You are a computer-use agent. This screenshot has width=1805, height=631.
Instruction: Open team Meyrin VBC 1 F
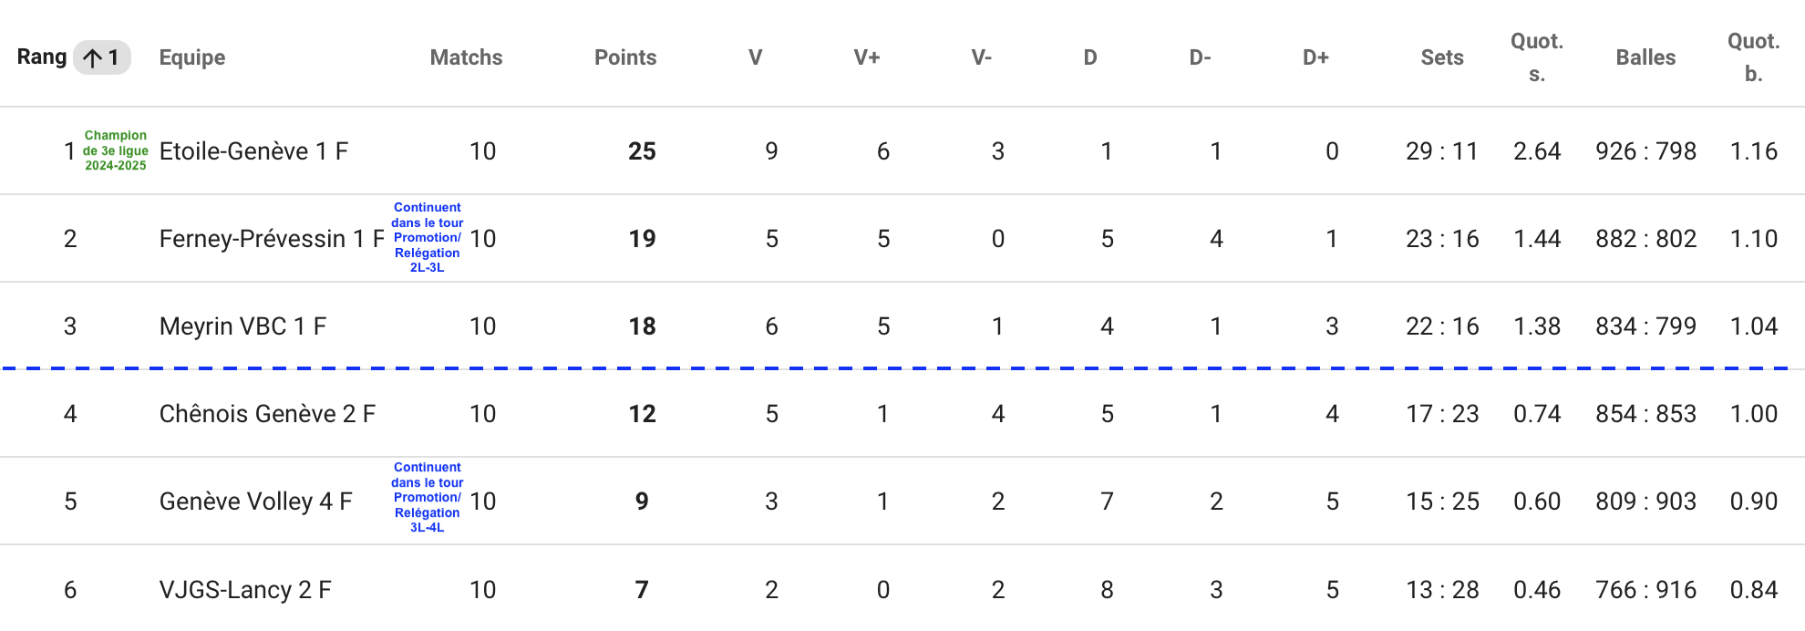pos(242,326)
